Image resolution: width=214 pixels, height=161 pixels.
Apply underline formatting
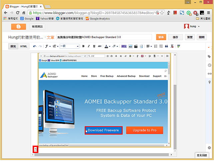[94, 46]
